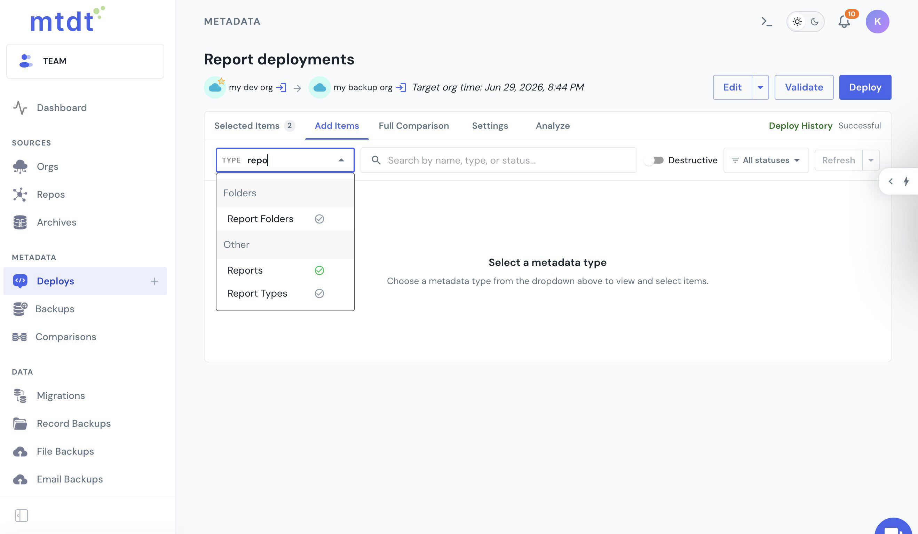Switch to Selected Items tab
Image resolution: width=918 pixels, height=534 pixels.
click(x=254, y=126)
